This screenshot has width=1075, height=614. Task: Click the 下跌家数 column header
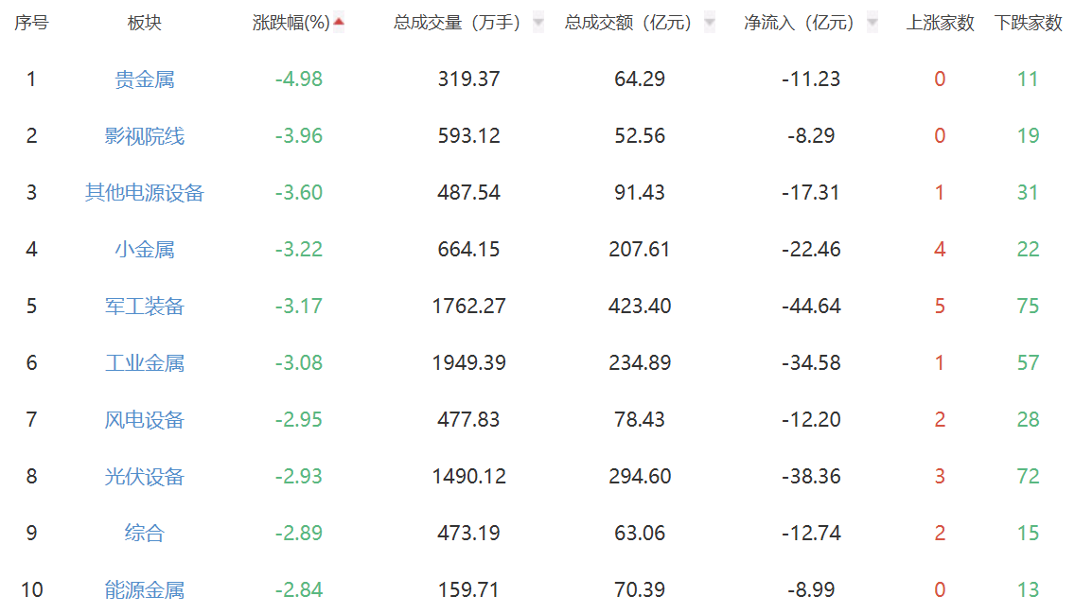[1028, 23]
